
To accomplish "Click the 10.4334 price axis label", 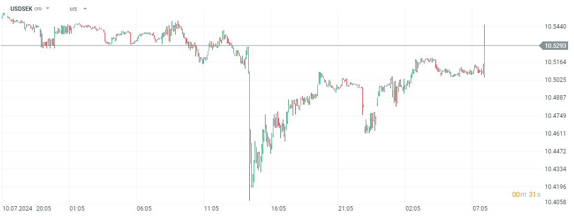I will [556, 169].
